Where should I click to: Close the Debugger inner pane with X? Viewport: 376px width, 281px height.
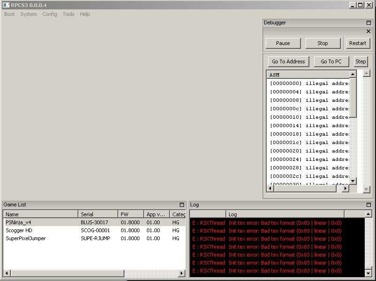point(368,31)
